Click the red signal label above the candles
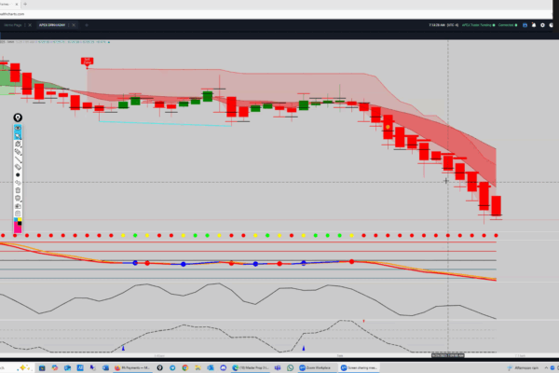Screen dimensions: 559x373 tap(87, 62)
